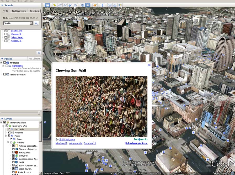
Task: Open the planet switcher (Saturn icon)
Action: 95,5
